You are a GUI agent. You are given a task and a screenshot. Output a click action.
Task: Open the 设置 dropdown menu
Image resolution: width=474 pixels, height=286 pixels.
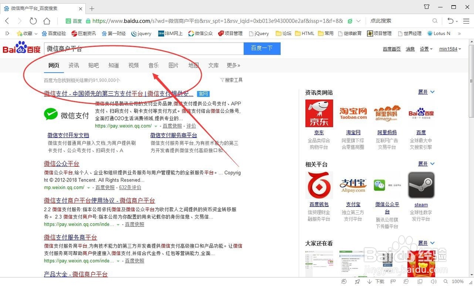click(x=426, y=49)
